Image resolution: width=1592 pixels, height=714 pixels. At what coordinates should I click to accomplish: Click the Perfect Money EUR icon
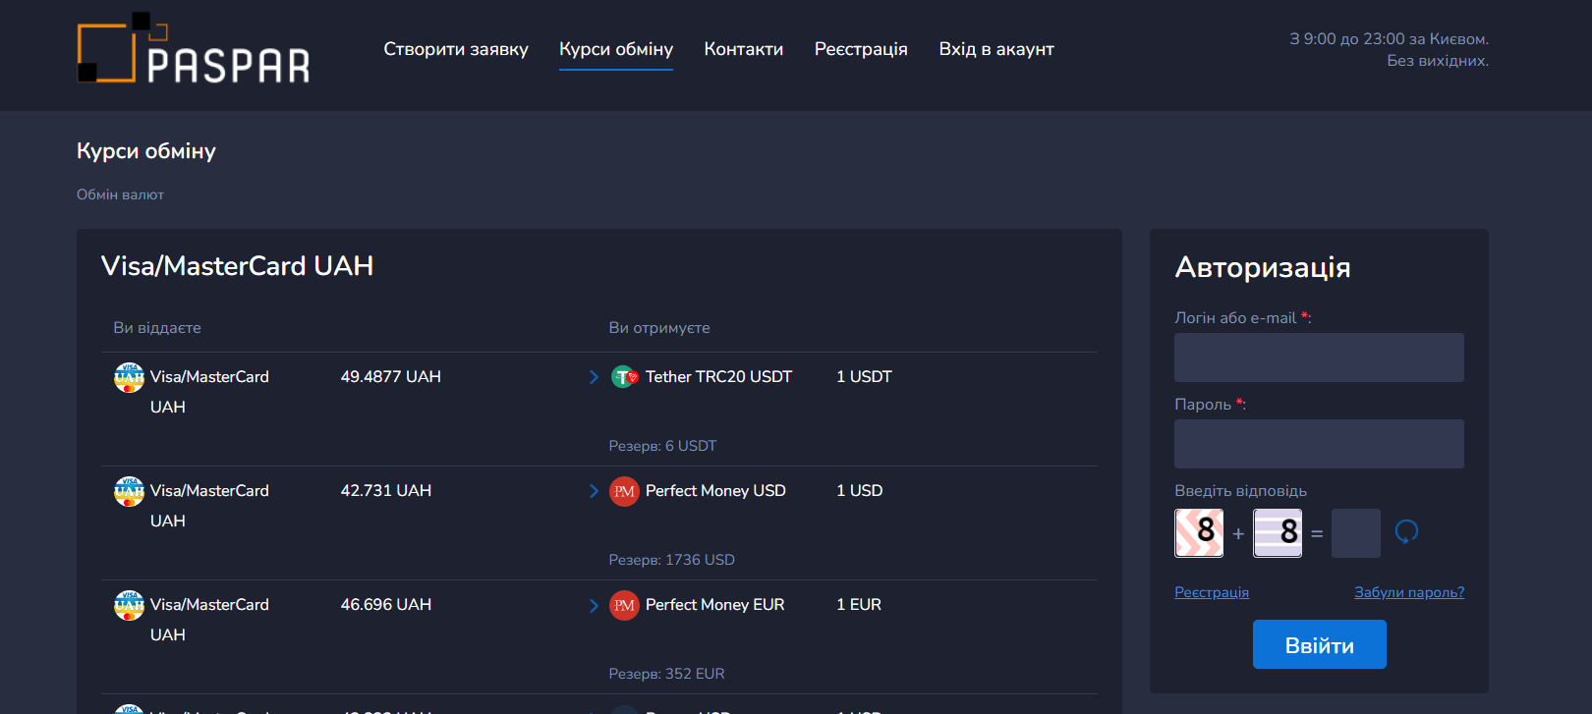pyautogui.click(x=624, y=605)
